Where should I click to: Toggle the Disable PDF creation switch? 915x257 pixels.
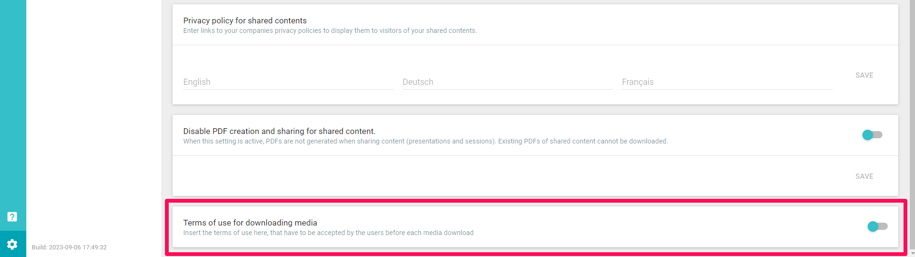coord(872,135)
